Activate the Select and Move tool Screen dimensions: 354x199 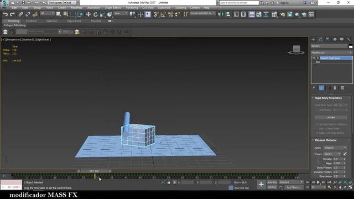(88, 14)
